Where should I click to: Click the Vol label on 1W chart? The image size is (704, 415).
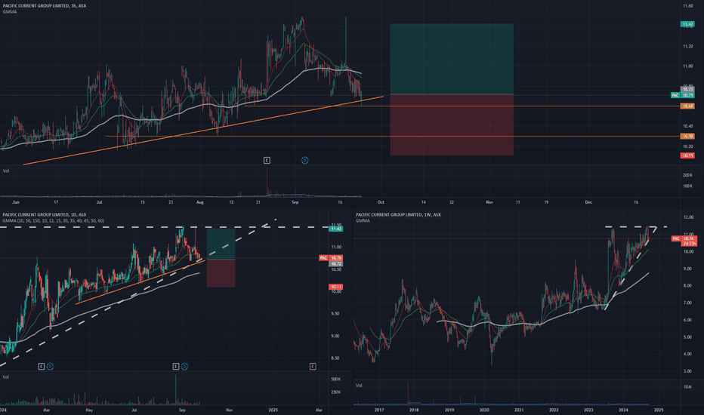pos(359,385)
